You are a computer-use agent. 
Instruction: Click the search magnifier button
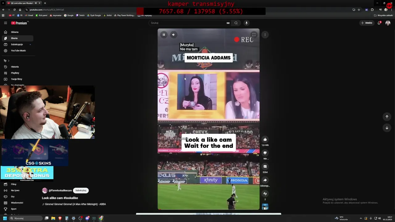(236, 23)
